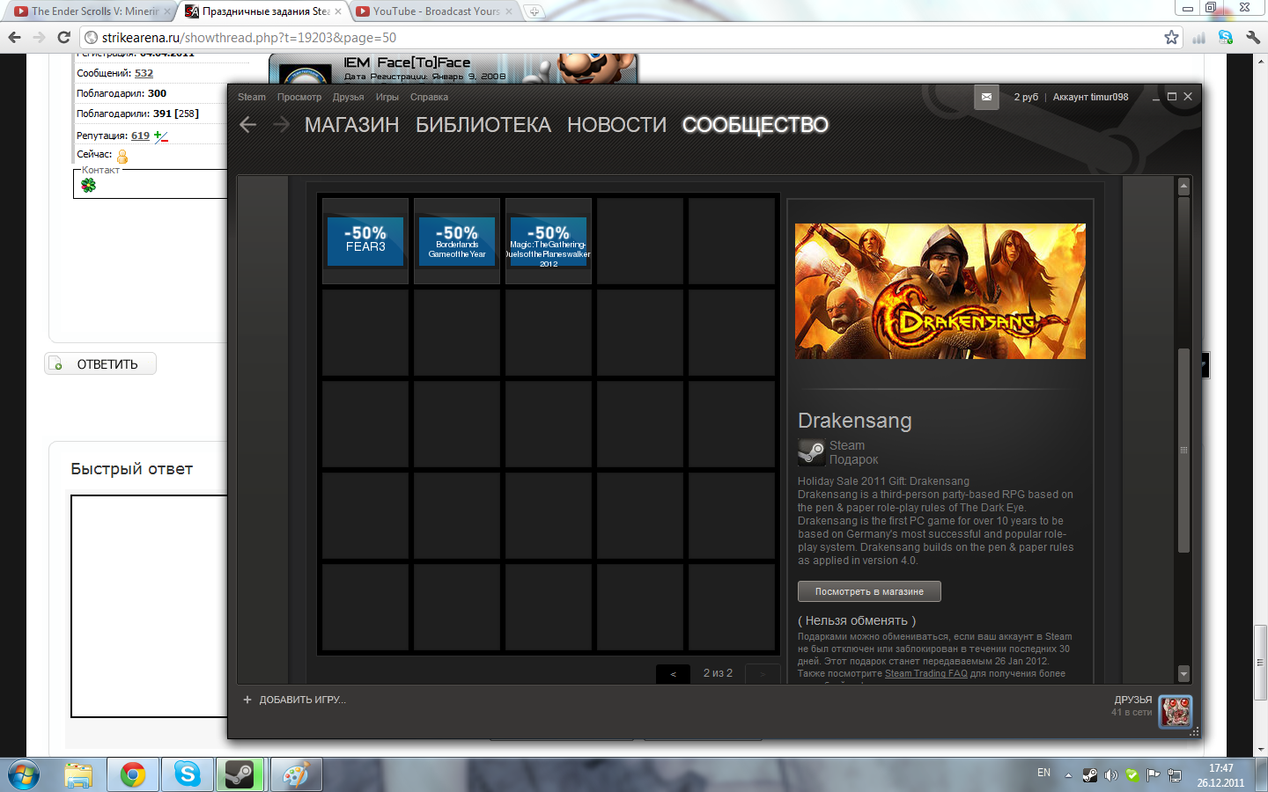Viewport: 1268px width, 792px height.
Task: Open the Друзья menu
Action: click(348, 97)
